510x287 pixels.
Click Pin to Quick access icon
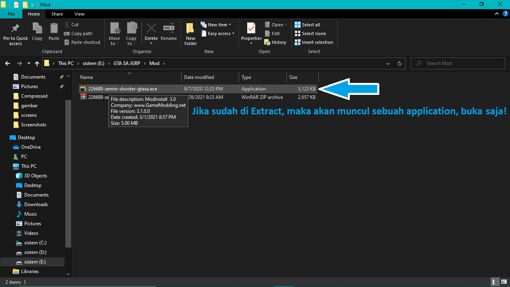(x=16, y=34)
